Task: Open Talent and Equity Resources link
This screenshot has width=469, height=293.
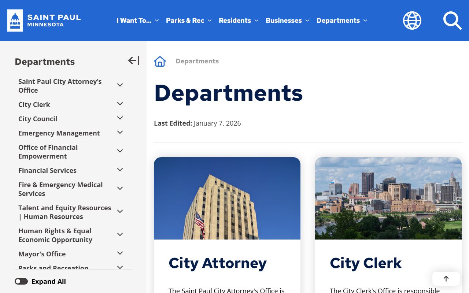Action: pyautogui.click(x=64, y=212)
